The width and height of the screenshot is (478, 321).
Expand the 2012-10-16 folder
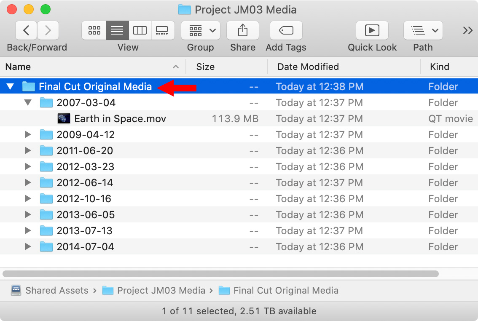28,198
